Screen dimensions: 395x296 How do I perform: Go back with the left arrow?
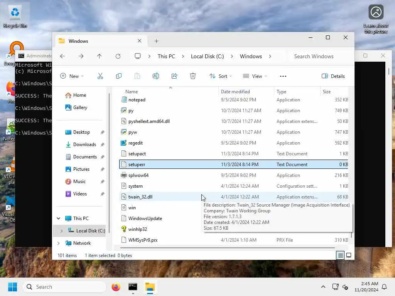62,56
